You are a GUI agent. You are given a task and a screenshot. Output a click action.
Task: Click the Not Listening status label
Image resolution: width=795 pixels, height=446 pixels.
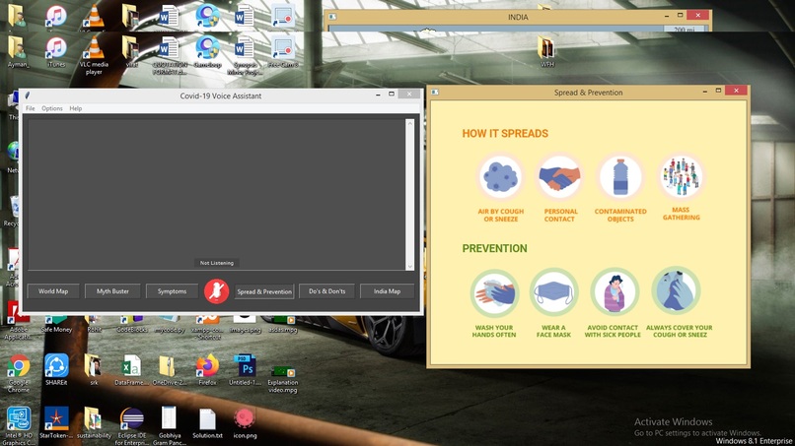[x=216, y=263]
